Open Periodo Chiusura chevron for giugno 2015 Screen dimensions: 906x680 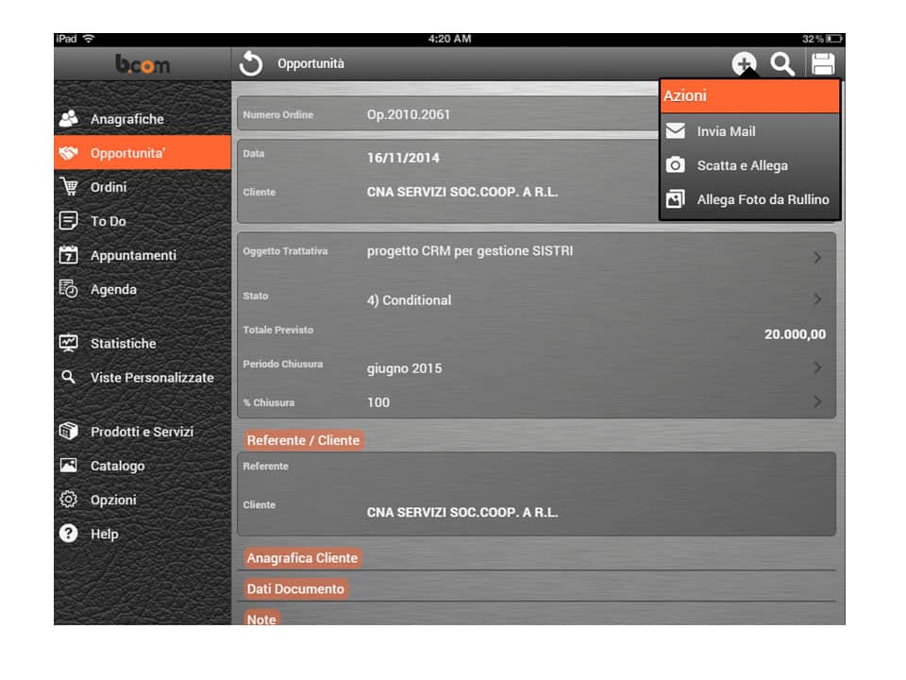point(816,367)
